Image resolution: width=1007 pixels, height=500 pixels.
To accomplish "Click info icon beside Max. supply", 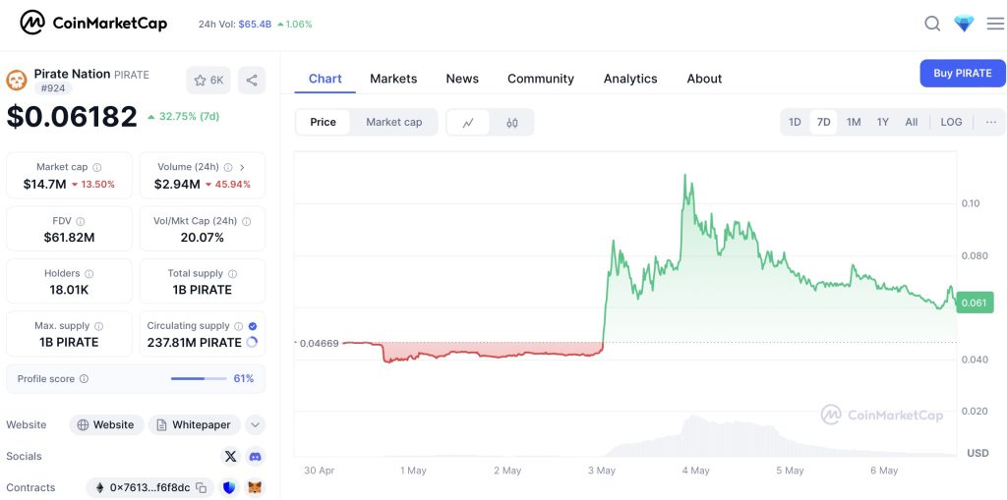I will coord(99,326).
